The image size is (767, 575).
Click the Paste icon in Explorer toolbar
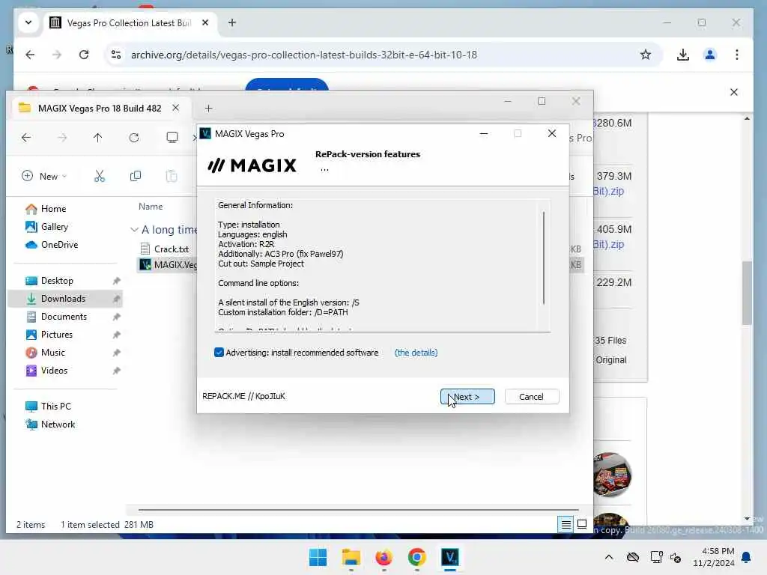172,176
